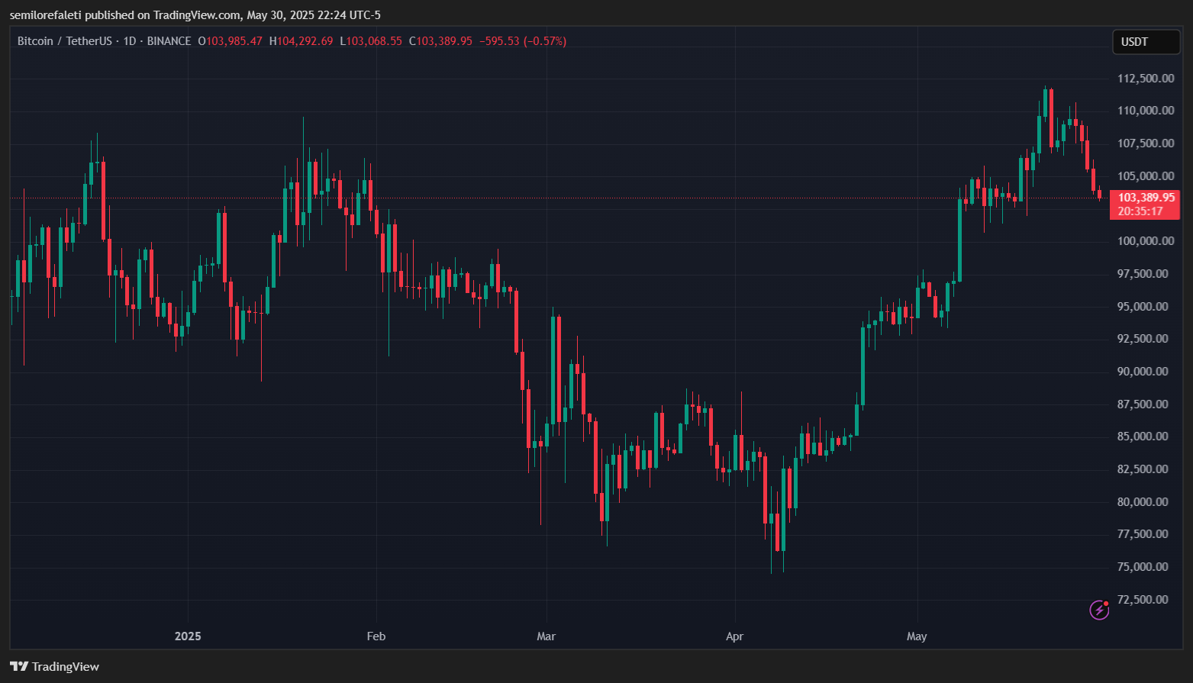1193x683 pixels.
Task: Click the −595.53 (−0.57%) change value
Action: click(x=523, y=41)
